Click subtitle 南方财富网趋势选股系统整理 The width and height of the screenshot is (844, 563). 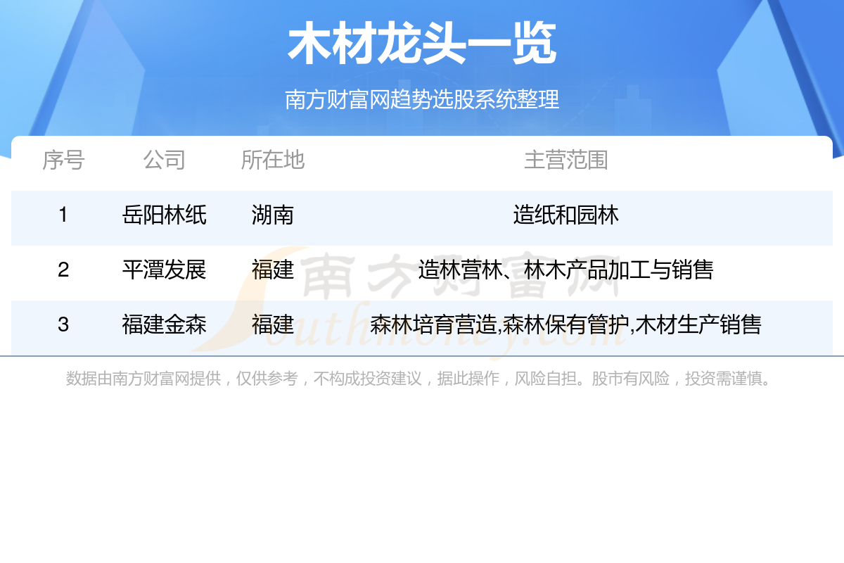click(422, 99)
